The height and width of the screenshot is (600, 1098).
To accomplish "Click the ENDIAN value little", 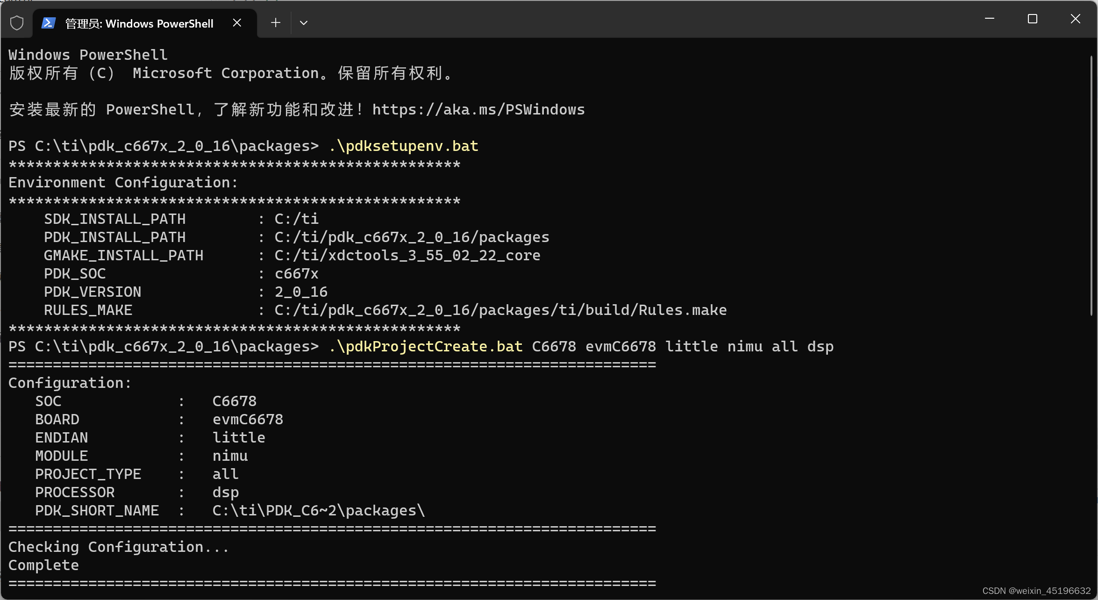I will coord(239,438).
